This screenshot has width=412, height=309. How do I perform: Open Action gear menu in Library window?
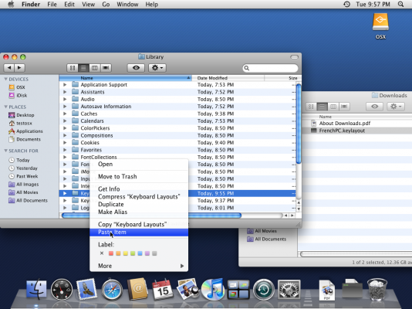(157, 68)
